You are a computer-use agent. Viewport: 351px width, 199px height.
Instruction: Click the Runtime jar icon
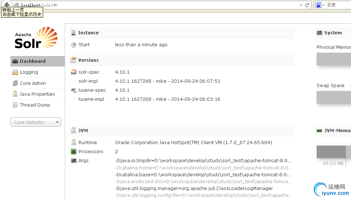74,143
